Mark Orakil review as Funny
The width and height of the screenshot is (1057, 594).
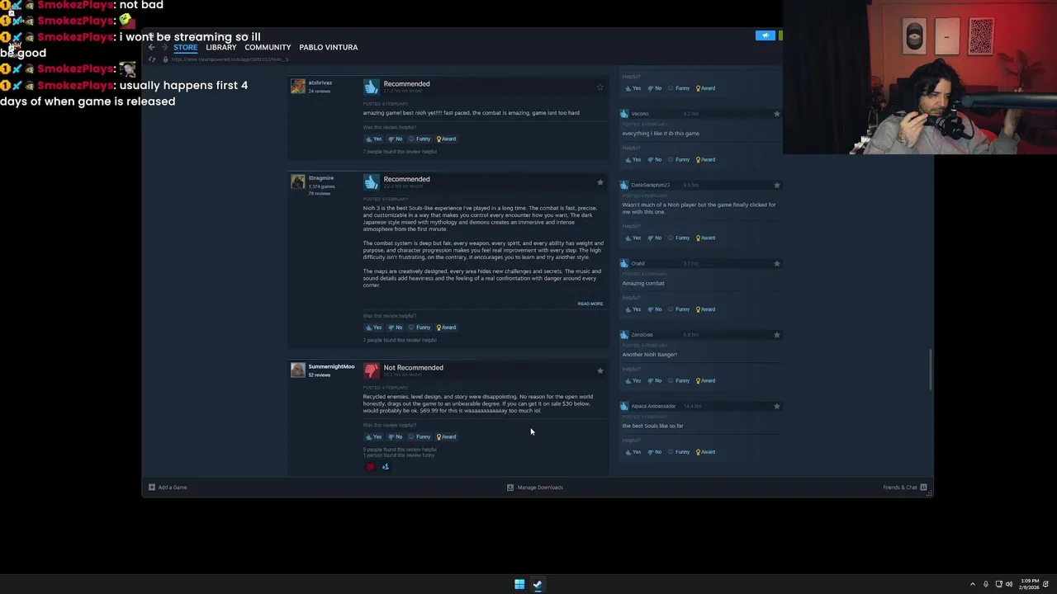pyautogui.click(x=679, y=309)
